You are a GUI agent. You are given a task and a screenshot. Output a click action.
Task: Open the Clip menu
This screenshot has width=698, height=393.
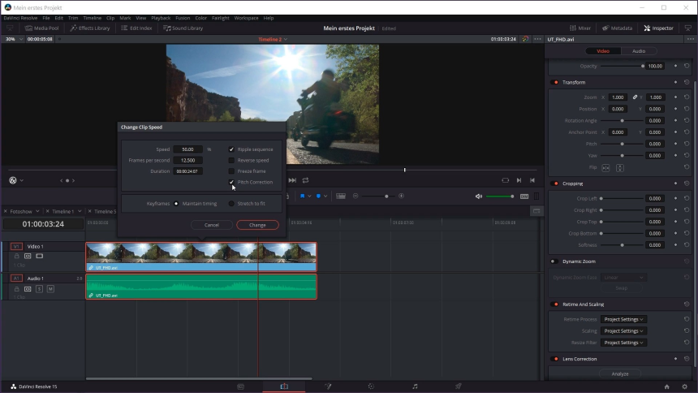pyautogui.click(x=110, y=18)
